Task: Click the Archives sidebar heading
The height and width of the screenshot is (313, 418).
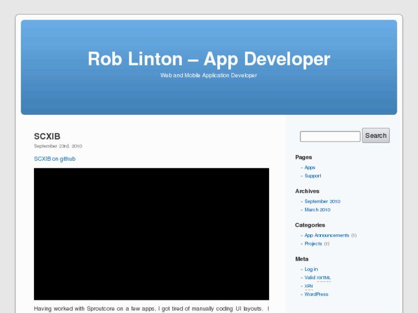Action: [307, 191]
